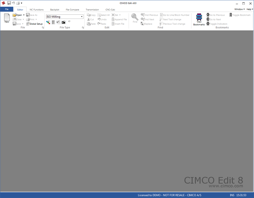Screen dimensions: 254x198
Task: Jump to Next Tool change
Action: point(171,20)
